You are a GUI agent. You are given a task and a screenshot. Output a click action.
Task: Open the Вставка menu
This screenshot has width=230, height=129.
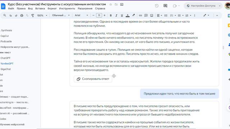point(40,9)
